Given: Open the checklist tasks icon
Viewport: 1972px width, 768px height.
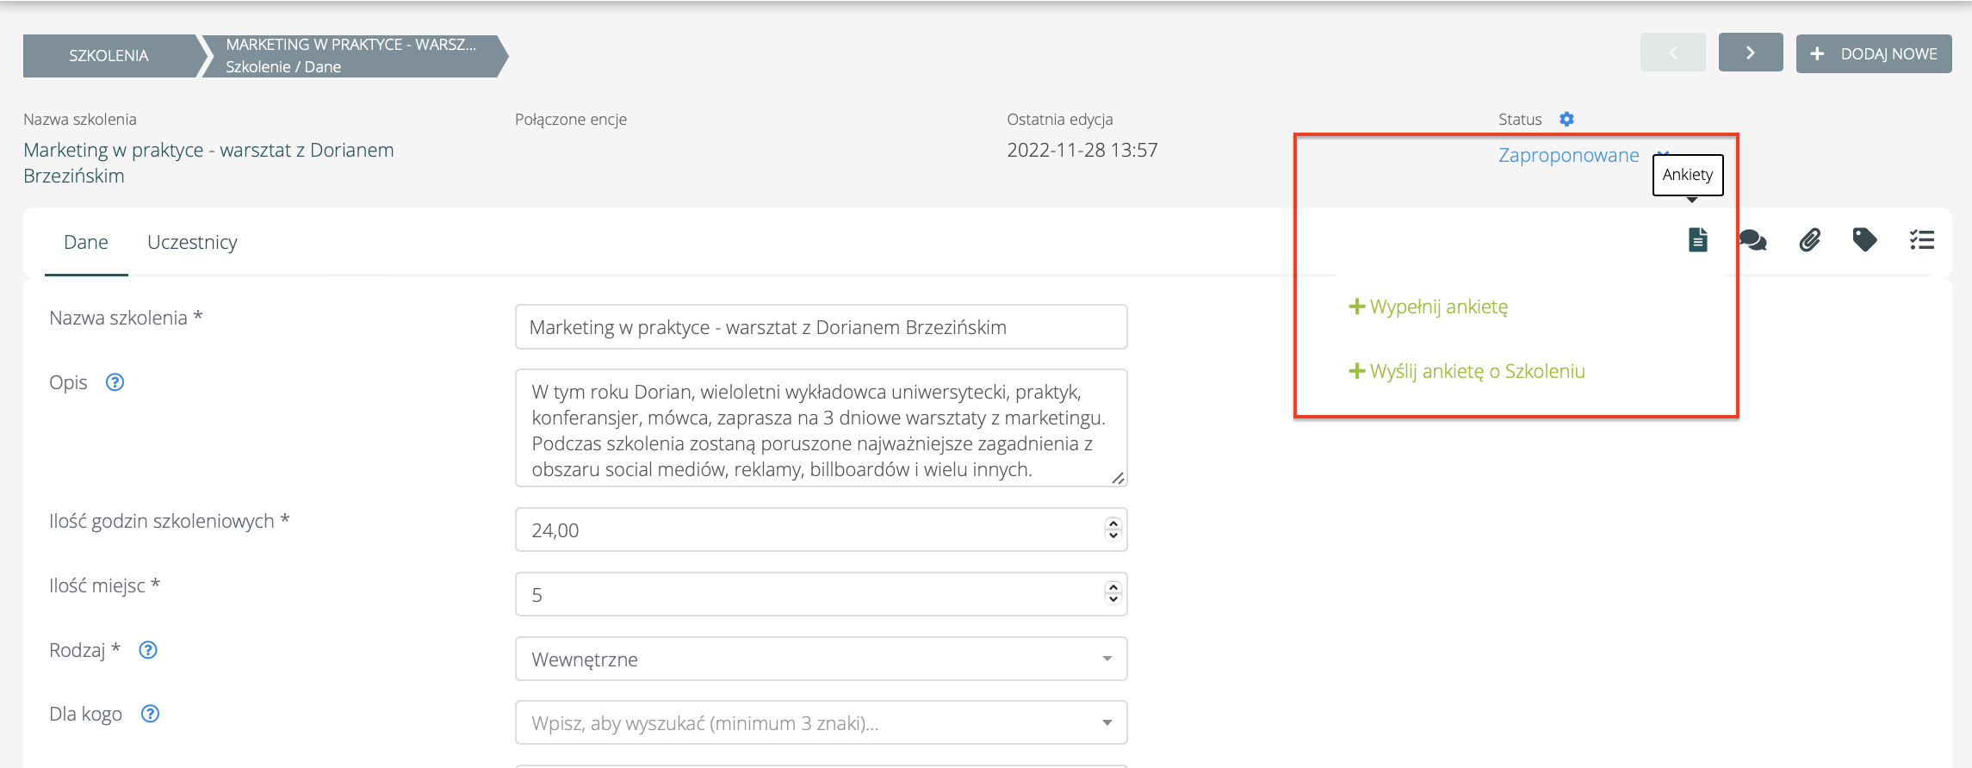Looking at the screenshot, I should [x=1921, y=239].
